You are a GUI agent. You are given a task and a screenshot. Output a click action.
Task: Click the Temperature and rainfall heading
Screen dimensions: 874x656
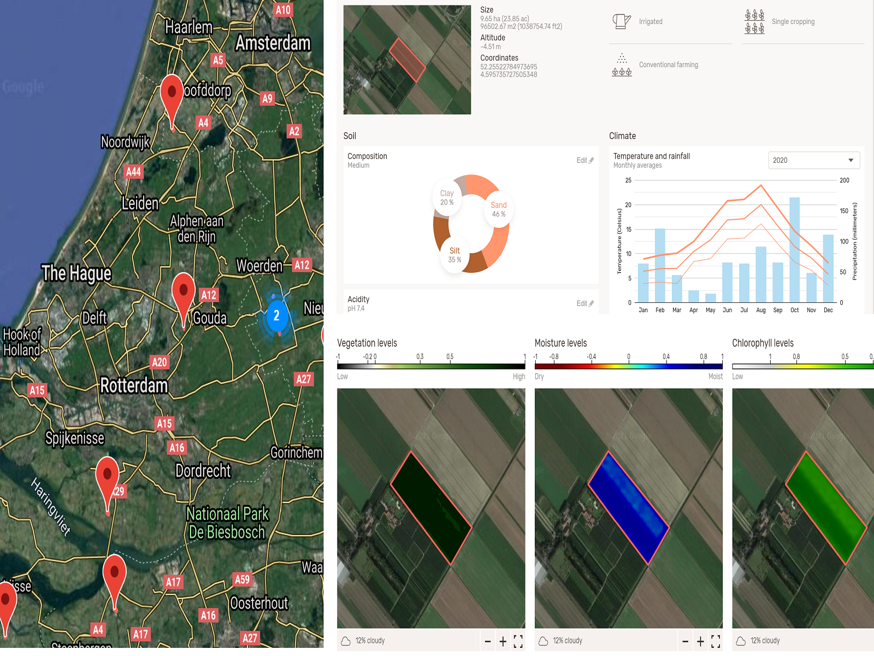pyautogui.click(x=652, y=156)
